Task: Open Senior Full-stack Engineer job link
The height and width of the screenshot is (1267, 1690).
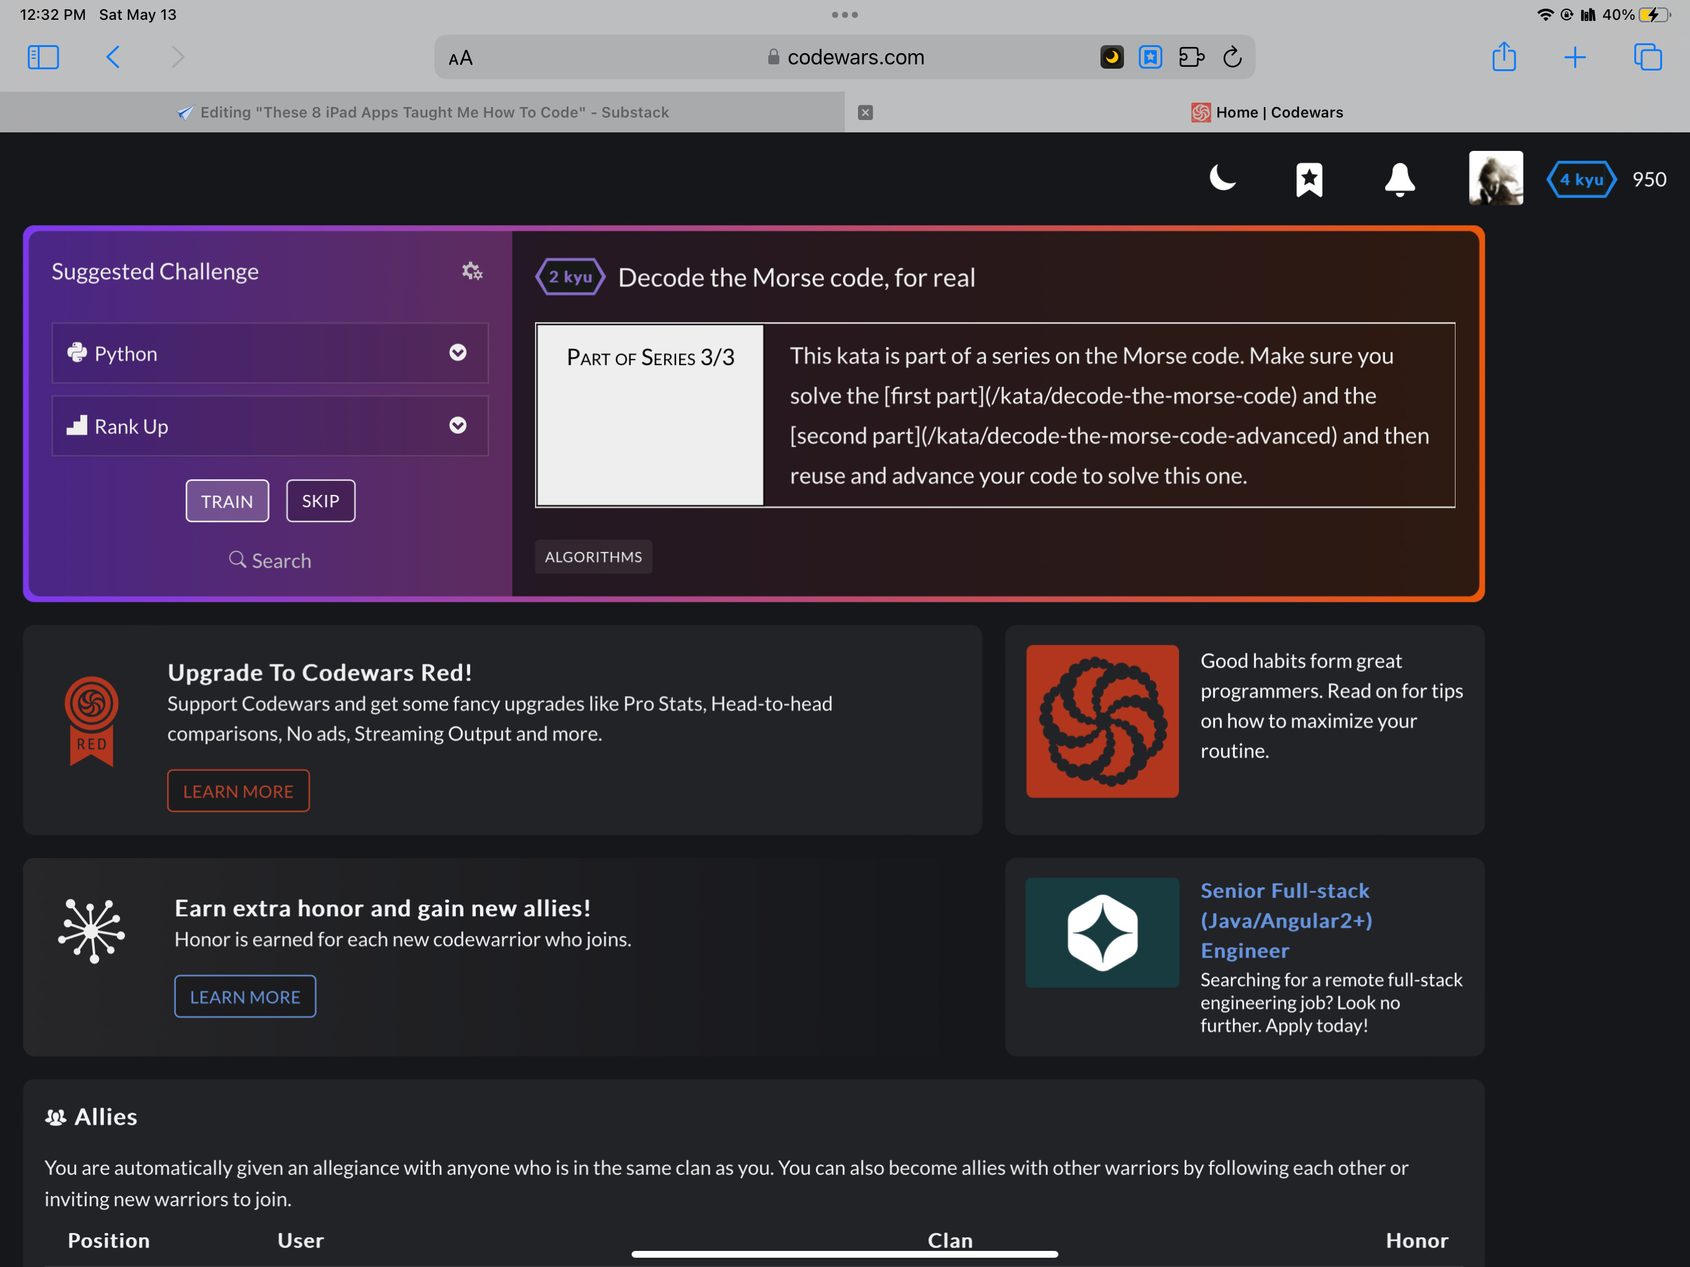Action: (1286, 920)
